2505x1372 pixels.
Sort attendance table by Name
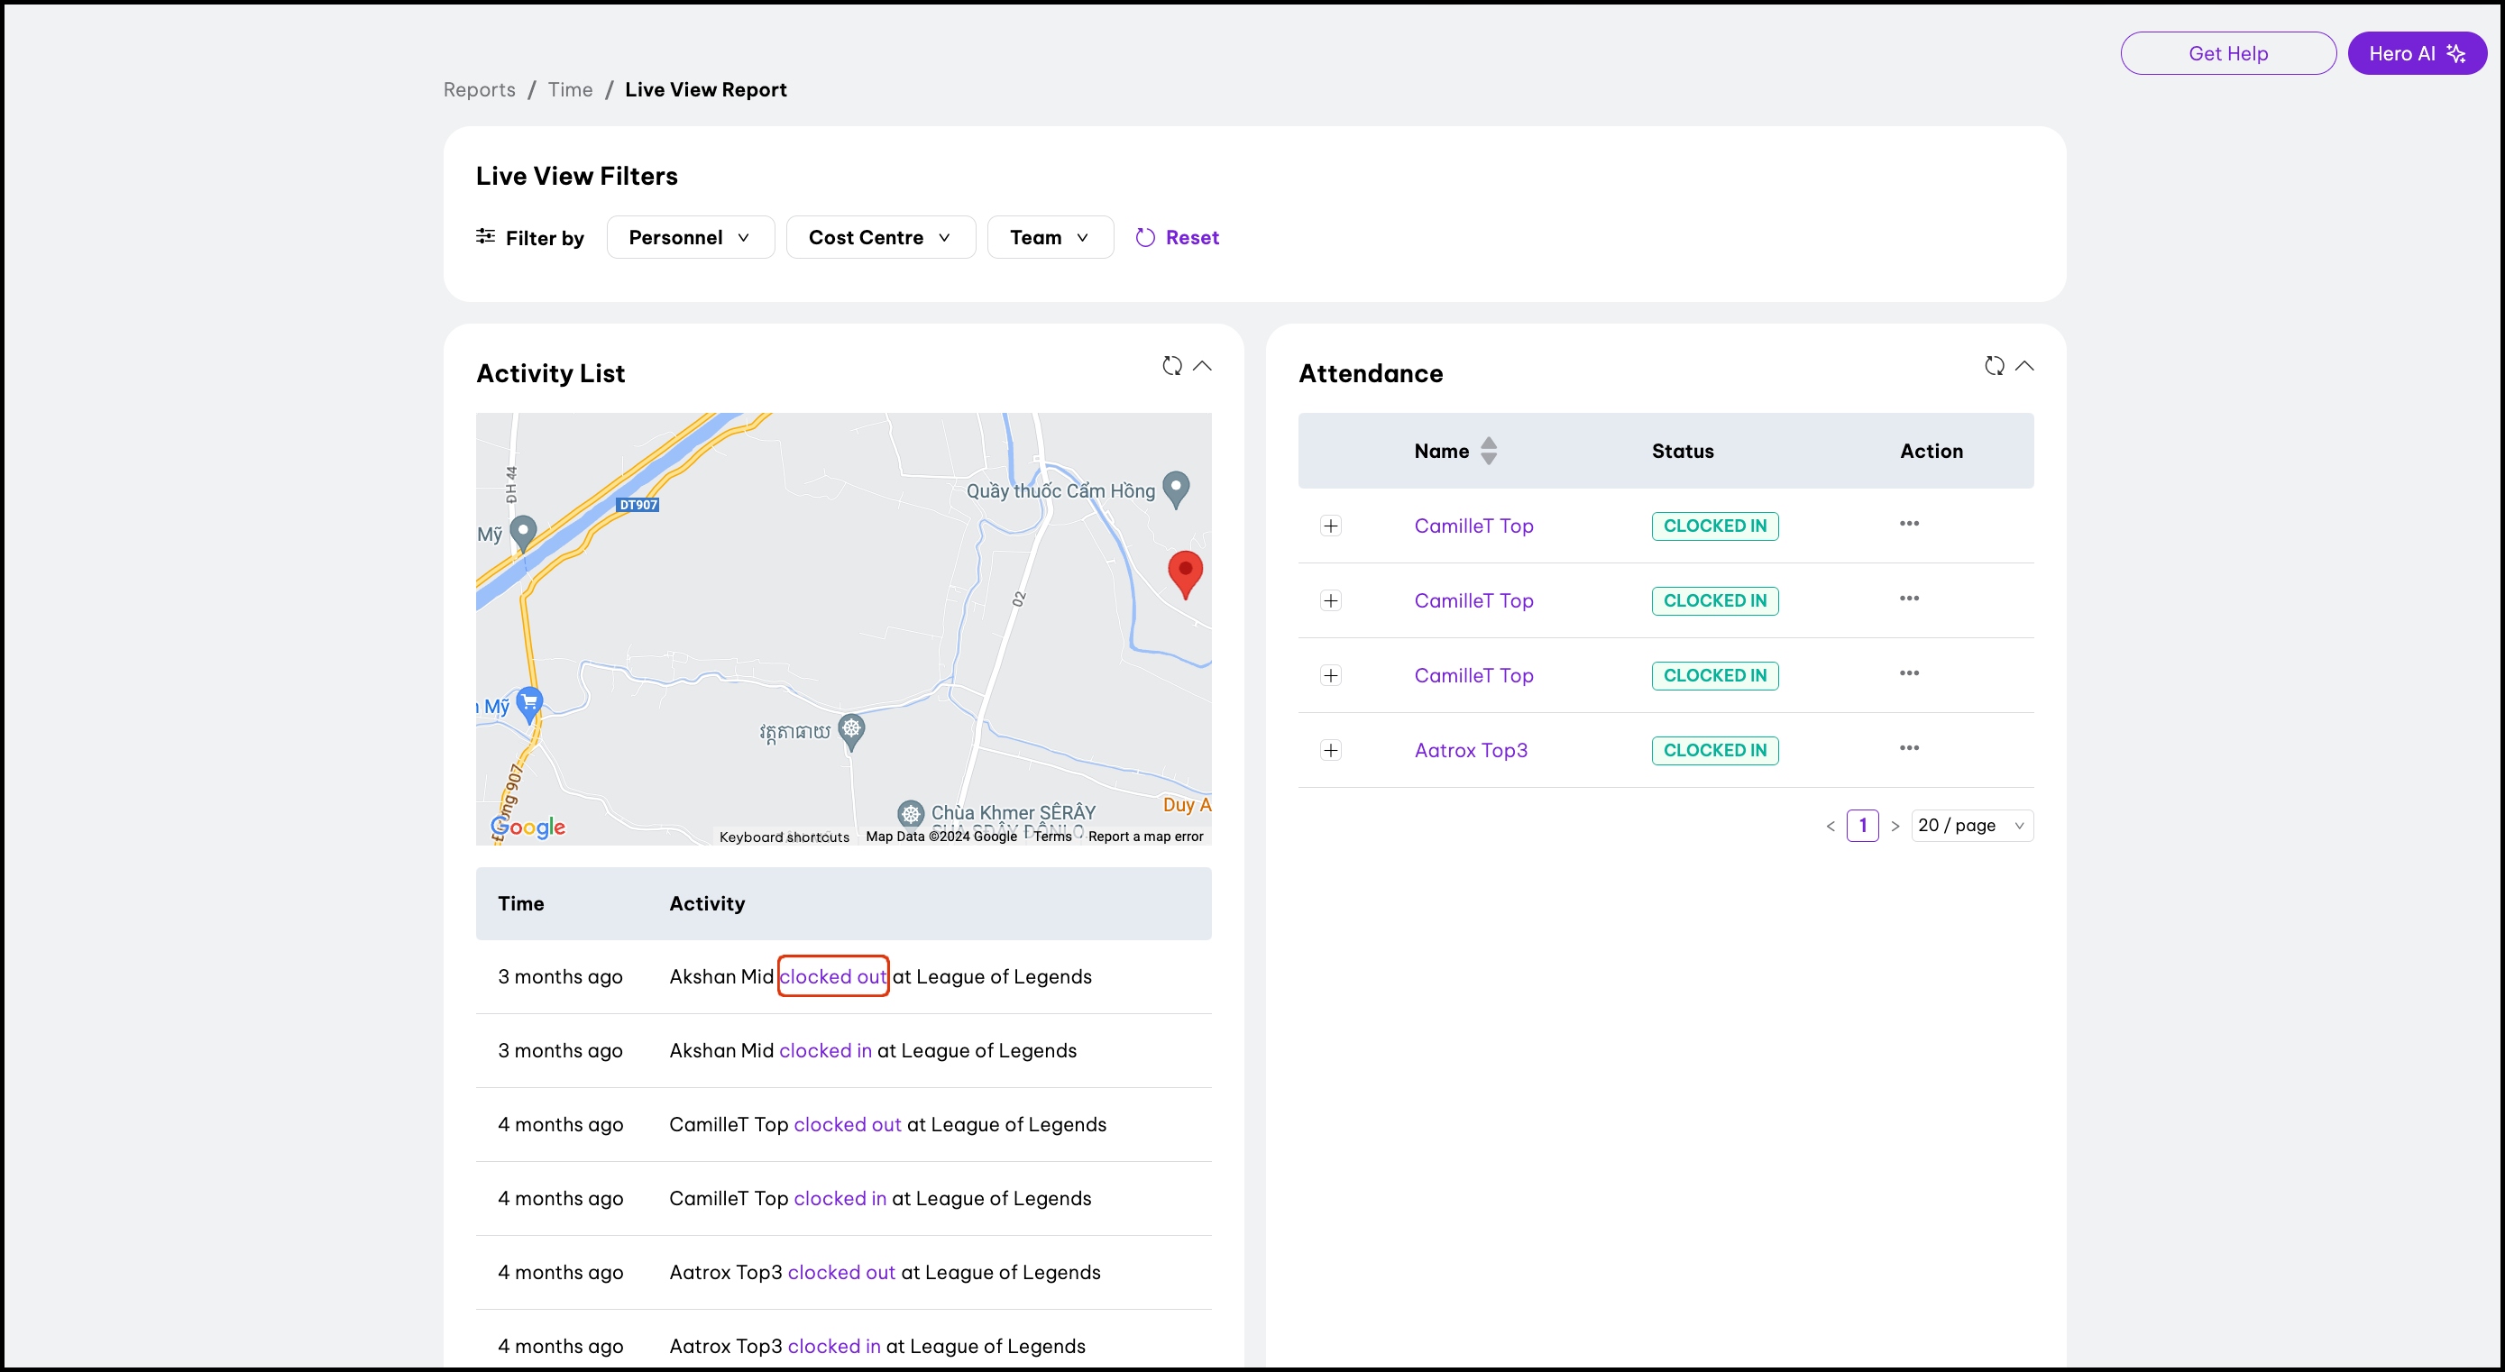click(x=1488, y=450)
